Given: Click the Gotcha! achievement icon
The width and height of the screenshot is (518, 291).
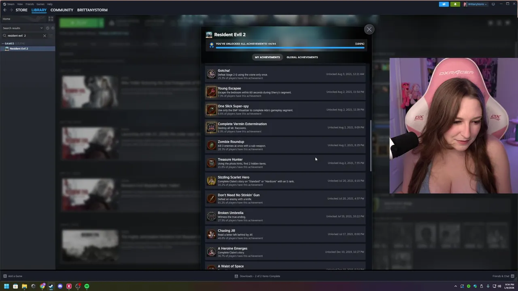Looking at the screenshot, I should [211, 74].
